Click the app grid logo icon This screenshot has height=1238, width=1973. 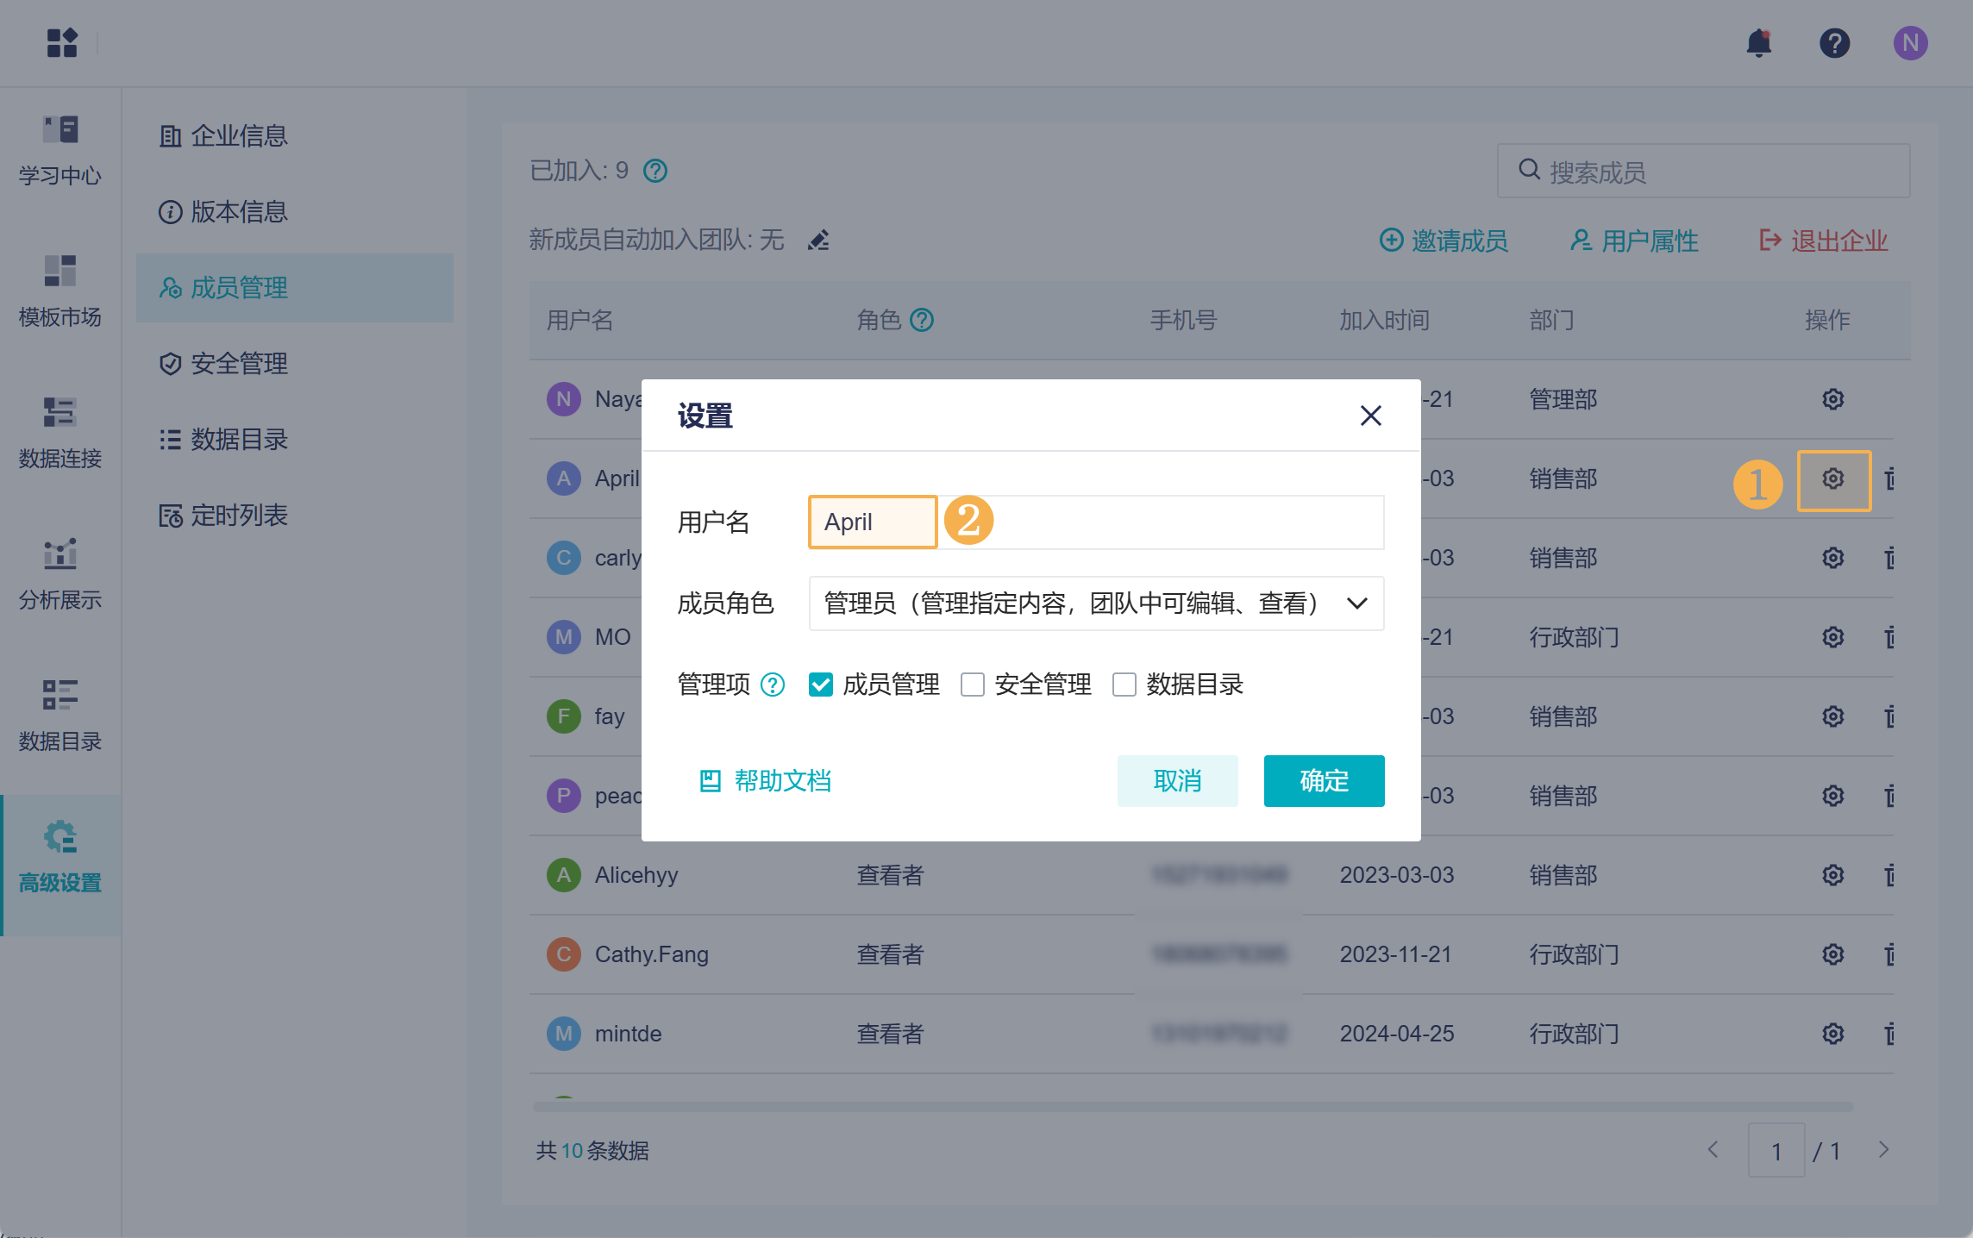(62, 43)
